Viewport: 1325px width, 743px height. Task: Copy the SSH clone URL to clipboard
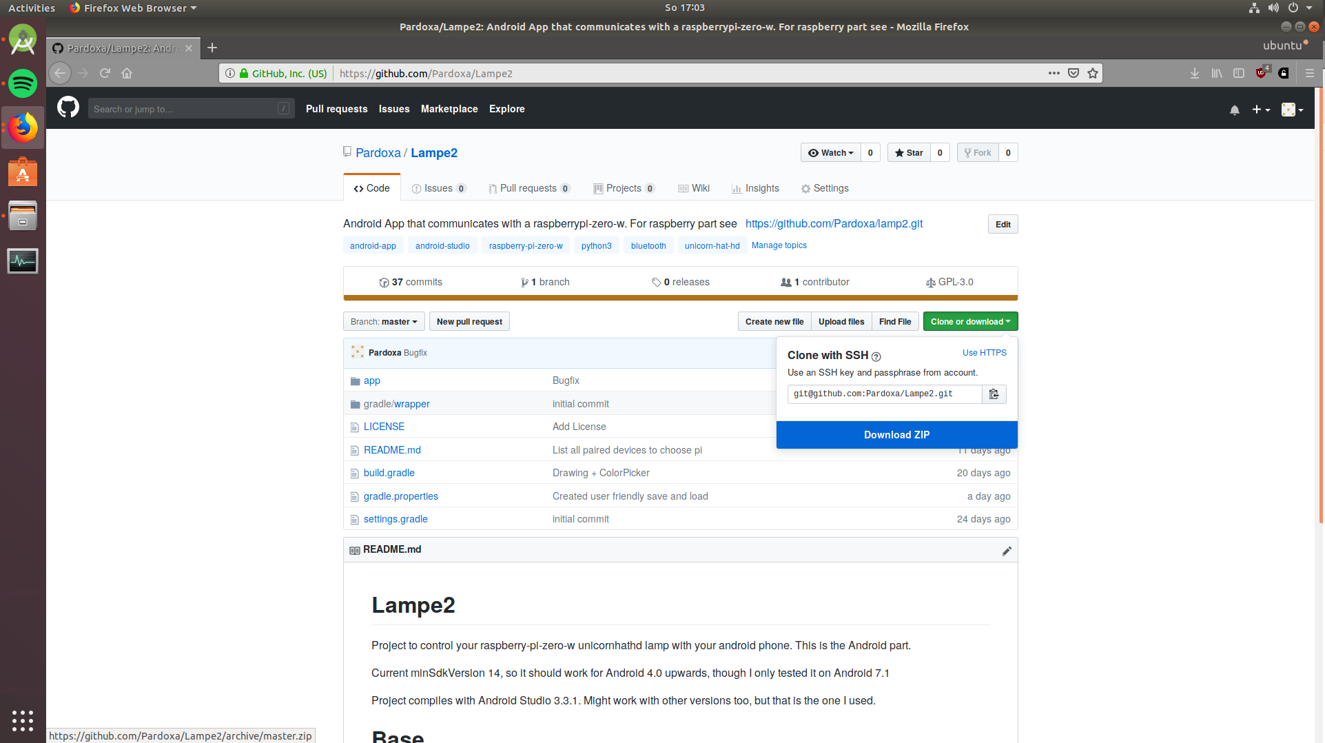coord(994,394)
